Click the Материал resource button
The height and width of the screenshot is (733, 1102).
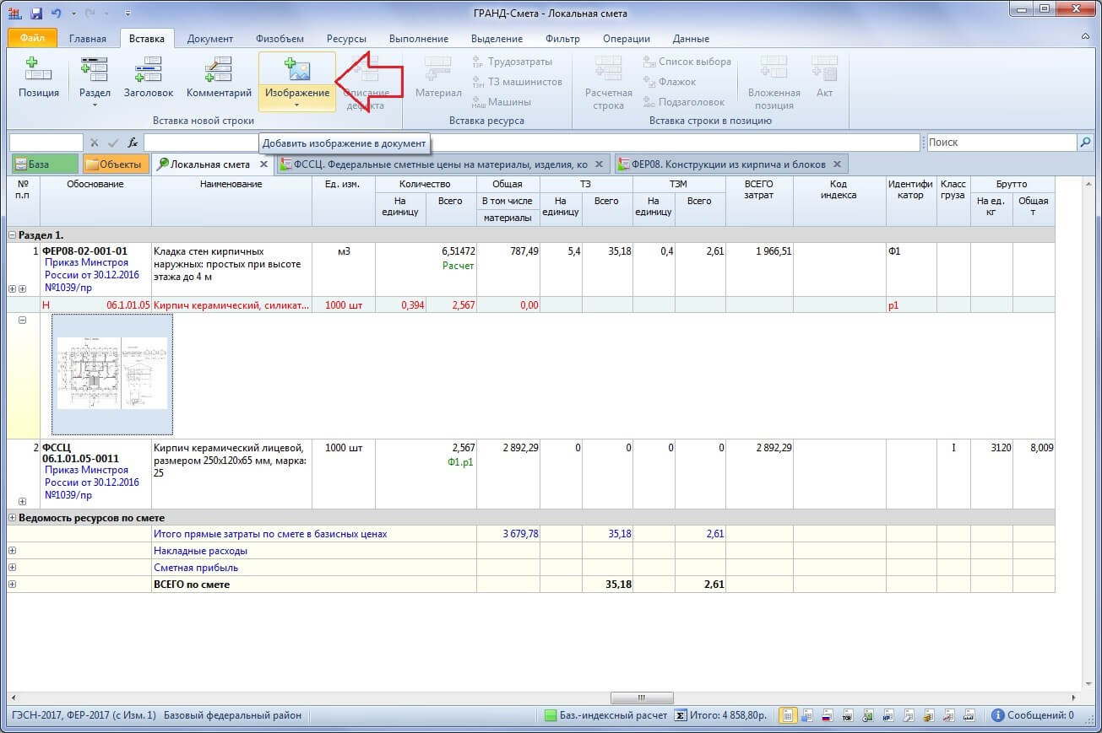coord(438,78)
